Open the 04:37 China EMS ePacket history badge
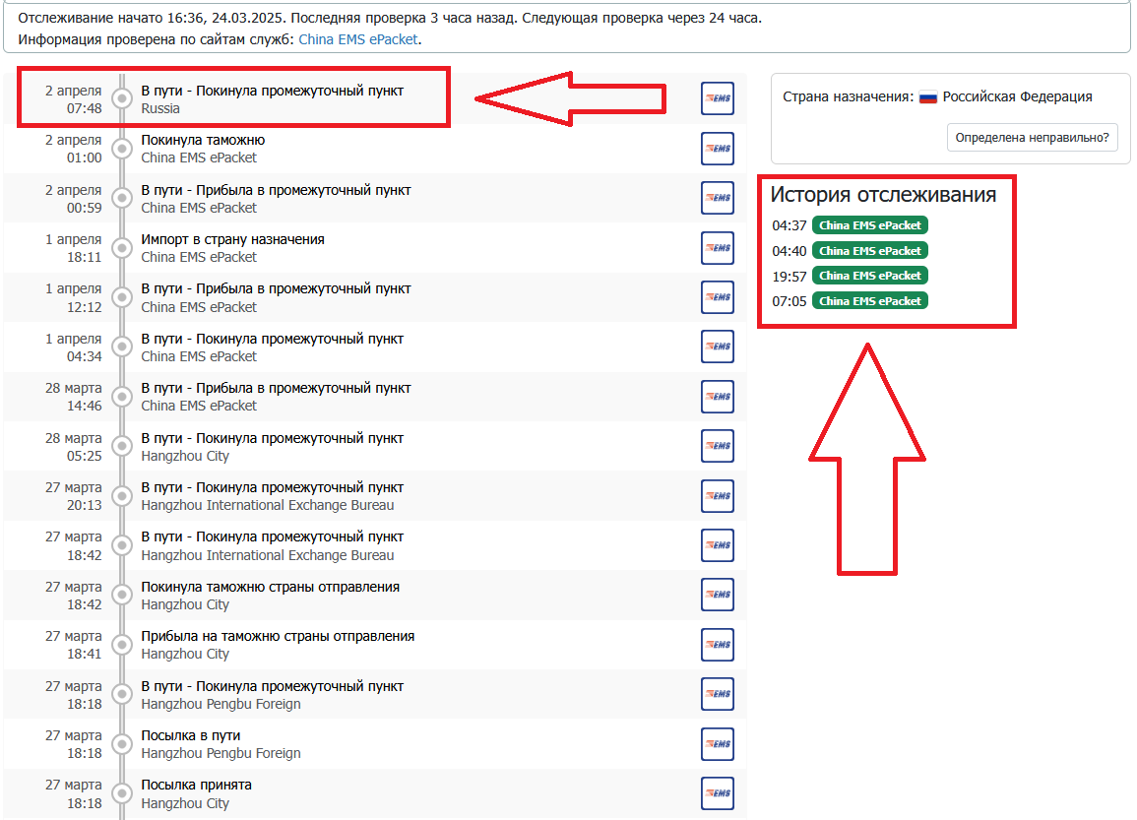 pos(870,225)
